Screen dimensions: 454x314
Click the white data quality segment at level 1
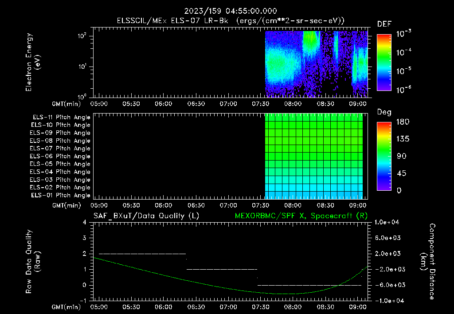point(222,269)
